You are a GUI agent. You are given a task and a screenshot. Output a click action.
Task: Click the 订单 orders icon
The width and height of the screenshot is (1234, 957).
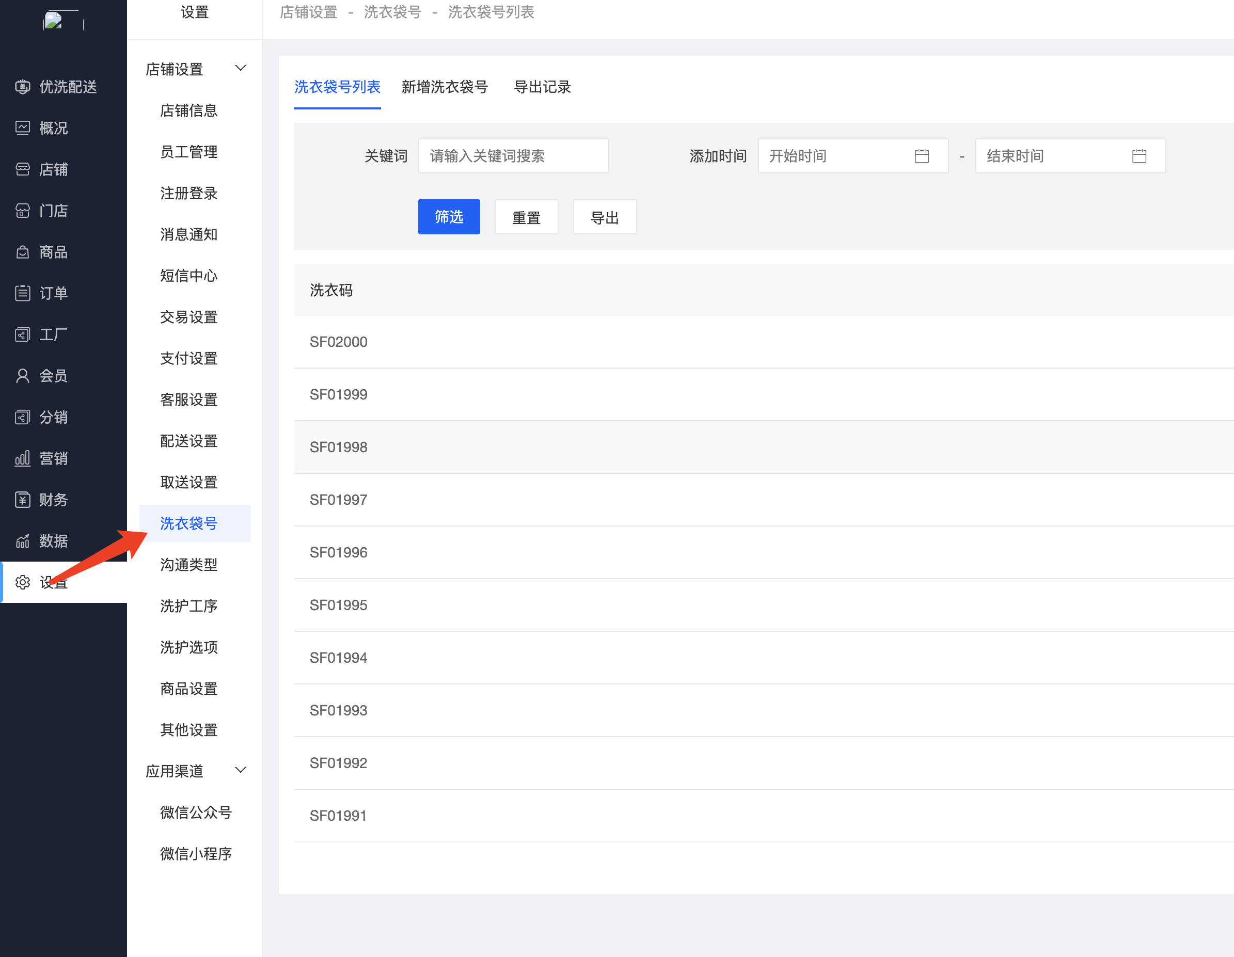click(23, 293)
